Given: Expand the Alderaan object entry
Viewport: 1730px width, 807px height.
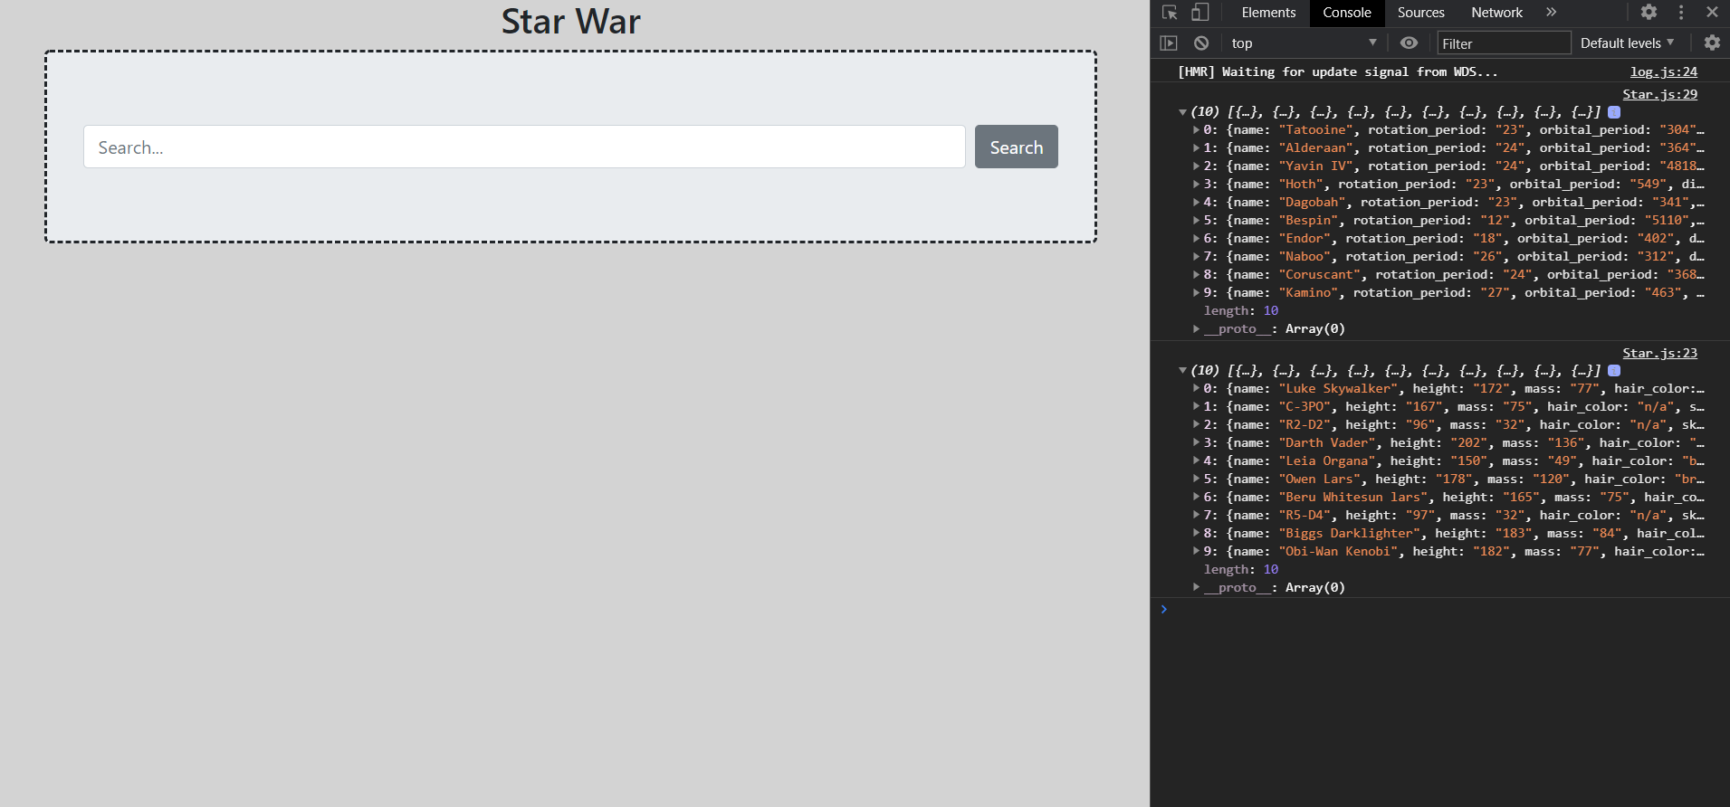Looking at the screenshot, I should coord(1196,148).
